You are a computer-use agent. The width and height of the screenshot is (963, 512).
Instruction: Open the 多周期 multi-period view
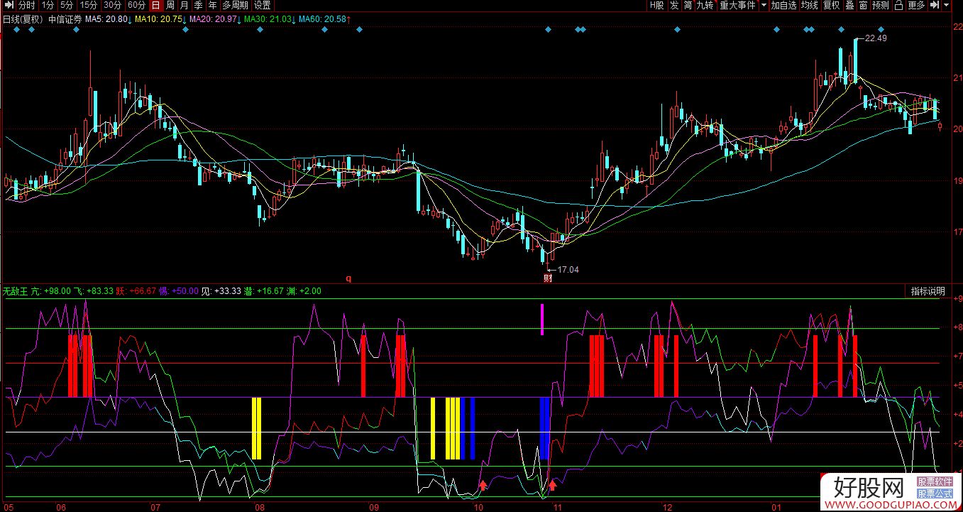(235, 6)
